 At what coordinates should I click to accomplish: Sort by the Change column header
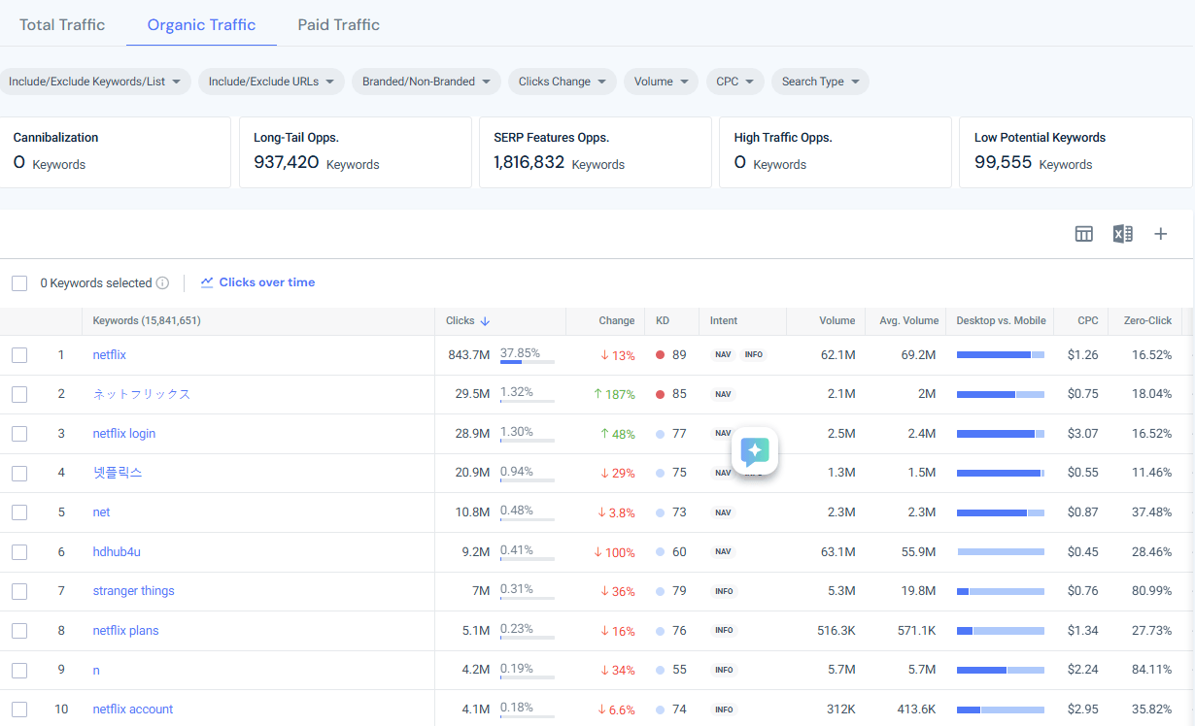616,321
